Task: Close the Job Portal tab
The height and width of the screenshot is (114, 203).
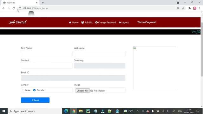Action: (37, 3)
